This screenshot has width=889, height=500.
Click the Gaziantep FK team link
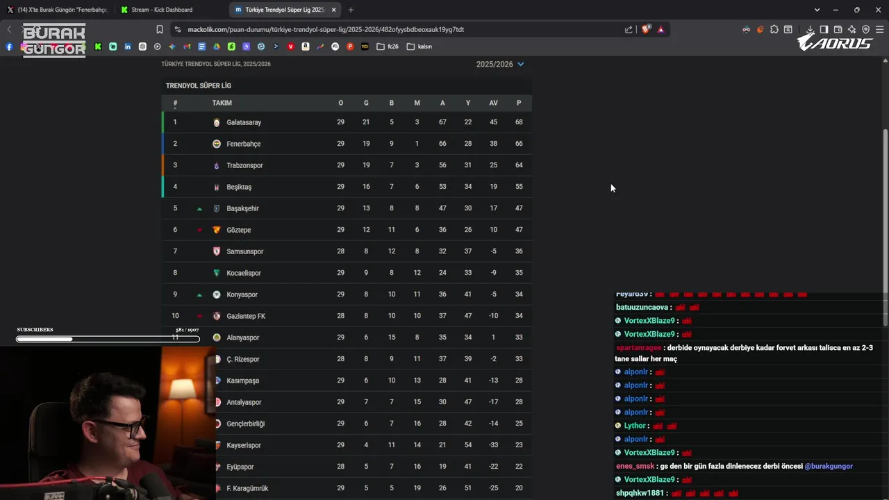pyautogui.click(x=246, y=316)
